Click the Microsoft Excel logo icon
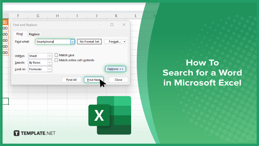259x146 pixels. (110, 115)
